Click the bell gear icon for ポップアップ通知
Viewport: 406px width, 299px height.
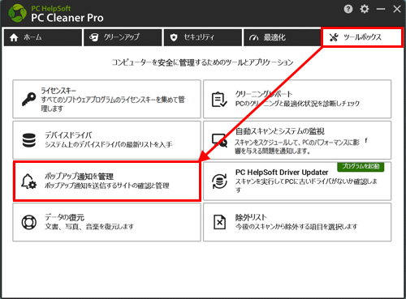(x=28, y=182)
